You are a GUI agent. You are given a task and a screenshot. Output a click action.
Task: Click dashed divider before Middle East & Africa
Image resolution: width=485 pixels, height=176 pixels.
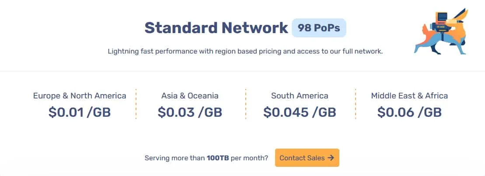pyautogui.click(x=356, y=104)
